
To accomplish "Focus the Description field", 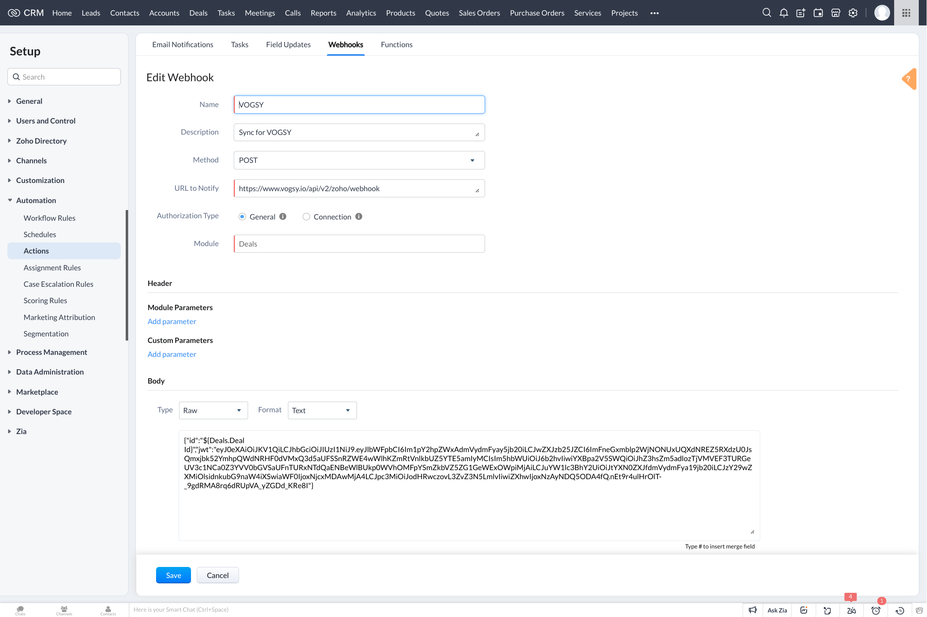I will 359,132.
